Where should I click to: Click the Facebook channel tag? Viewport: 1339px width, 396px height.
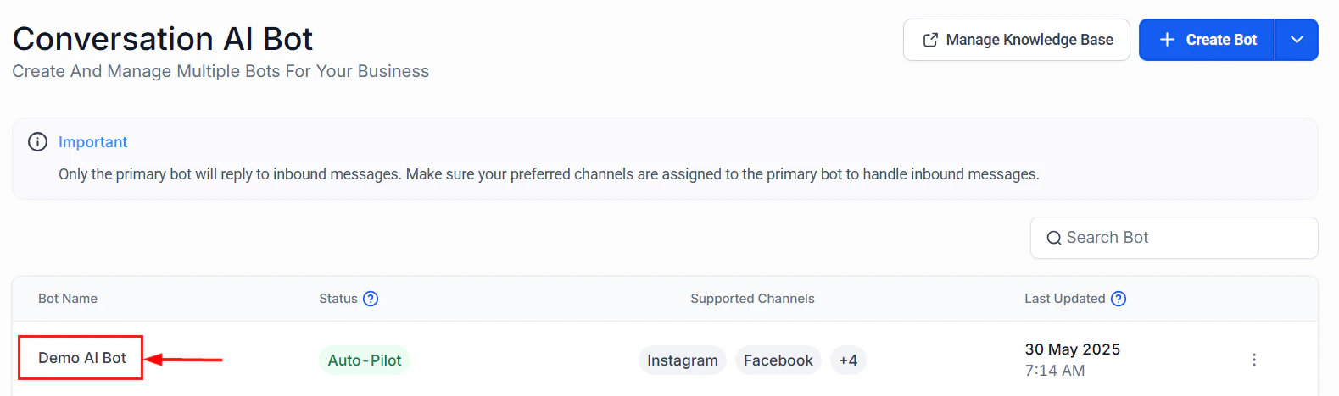tap(778, 360)
